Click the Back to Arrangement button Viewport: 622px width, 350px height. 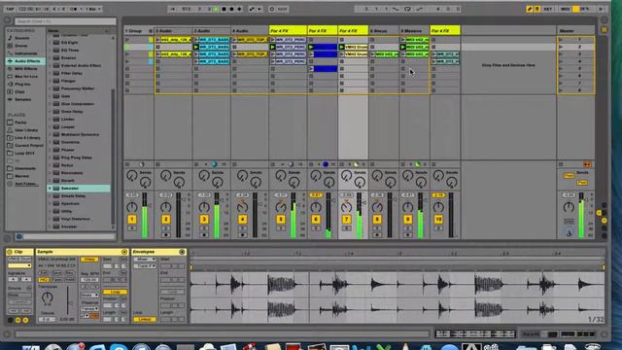pyautogui.click(x=587, y=164)
